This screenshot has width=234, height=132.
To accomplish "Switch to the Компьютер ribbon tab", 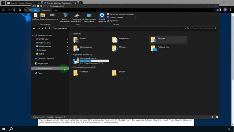I will click(x=46, y=10).
